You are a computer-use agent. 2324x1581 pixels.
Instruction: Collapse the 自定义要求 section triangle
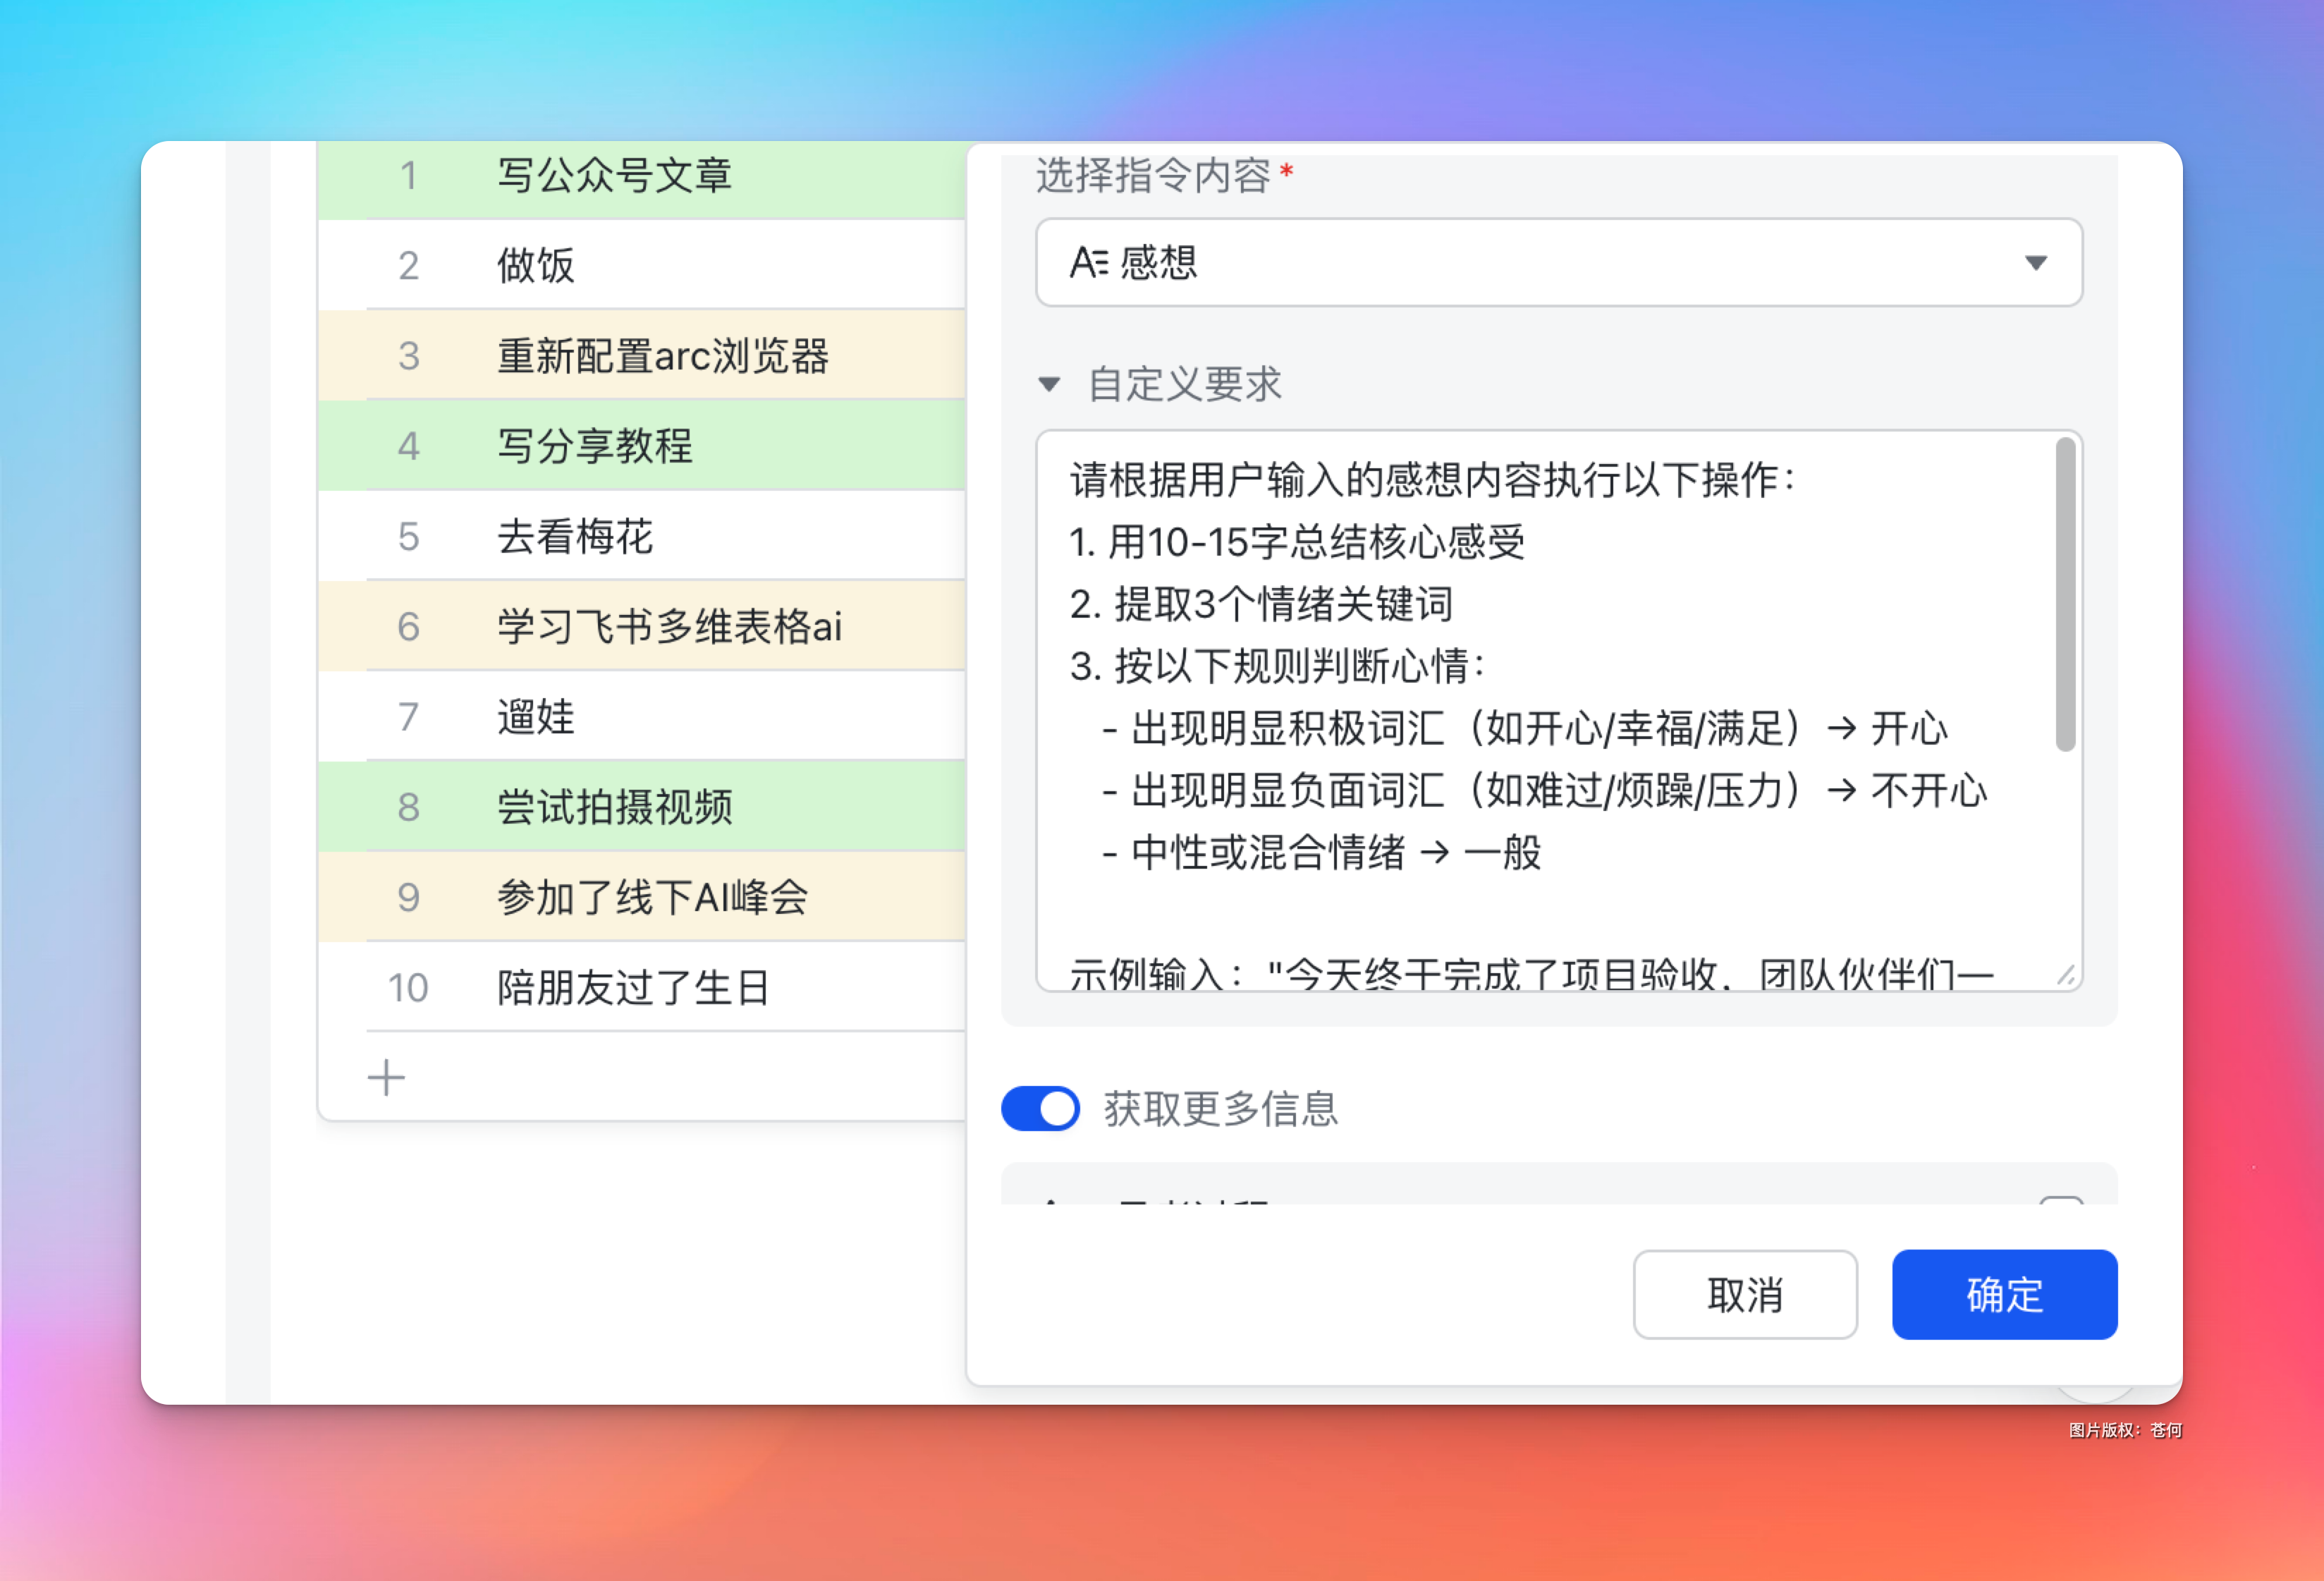pyautogui.click(x=1049, y=384)
